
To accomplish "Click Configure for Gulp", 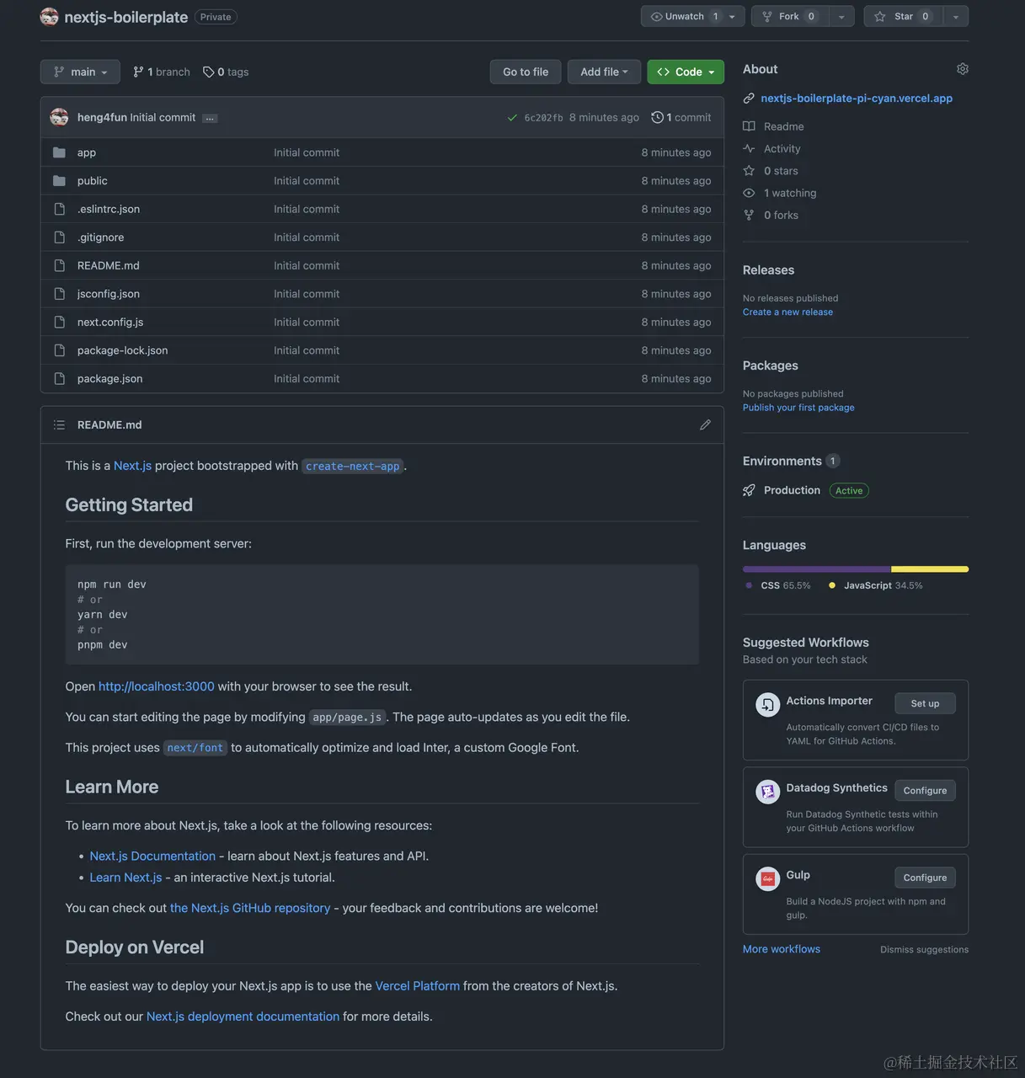I will pyautogui.click(x=925, y=878).
